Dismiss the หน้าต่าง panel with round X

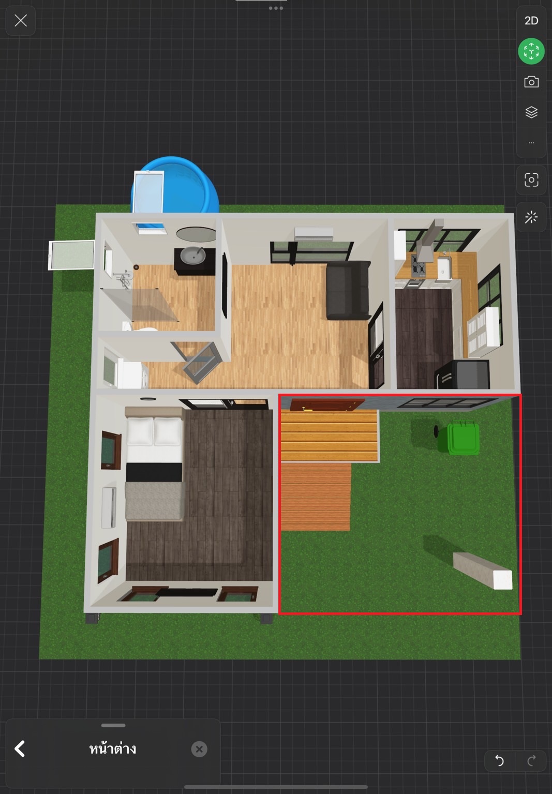(199, 749)
